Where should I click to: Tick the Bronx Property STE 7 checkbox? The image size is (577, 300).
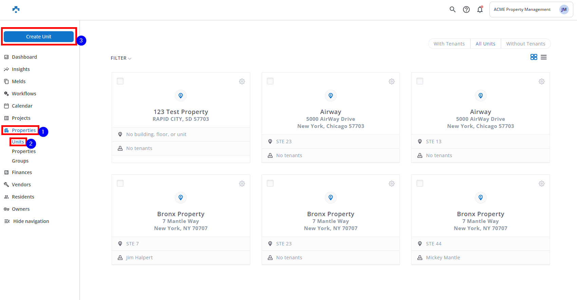pyautogui.click(x=120, y=183)
